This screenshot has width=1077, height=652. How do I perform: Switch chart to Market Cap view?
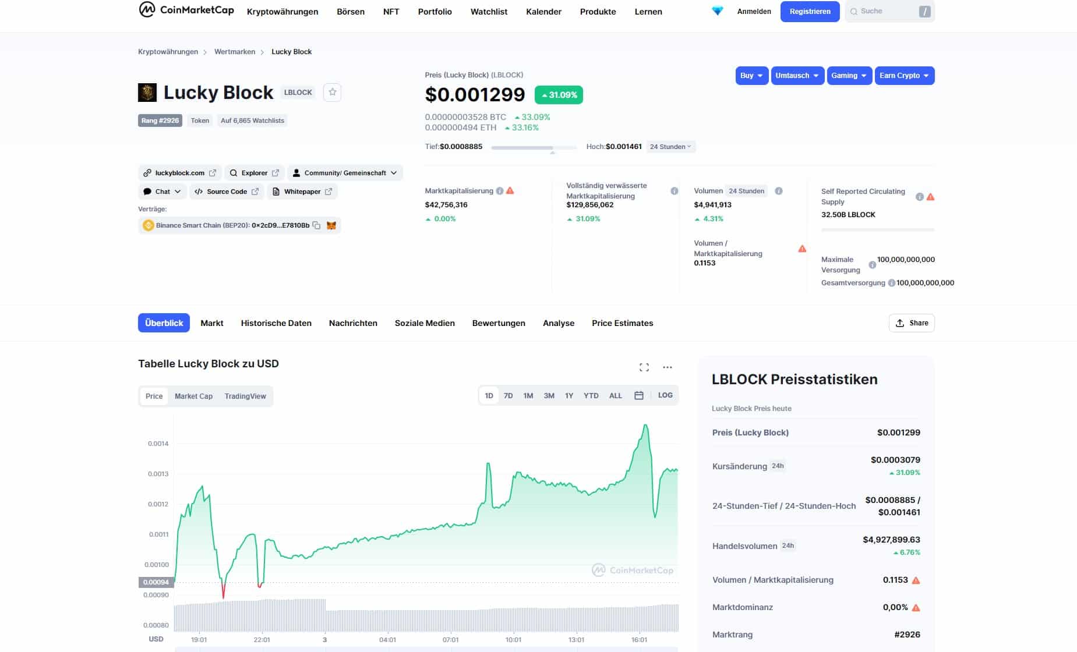point(193,396)
